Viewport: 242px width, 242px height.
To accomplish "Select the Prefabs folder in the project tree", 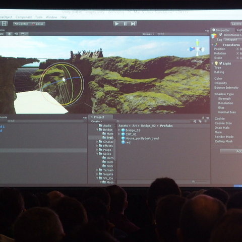I will (x=108, y=138).
